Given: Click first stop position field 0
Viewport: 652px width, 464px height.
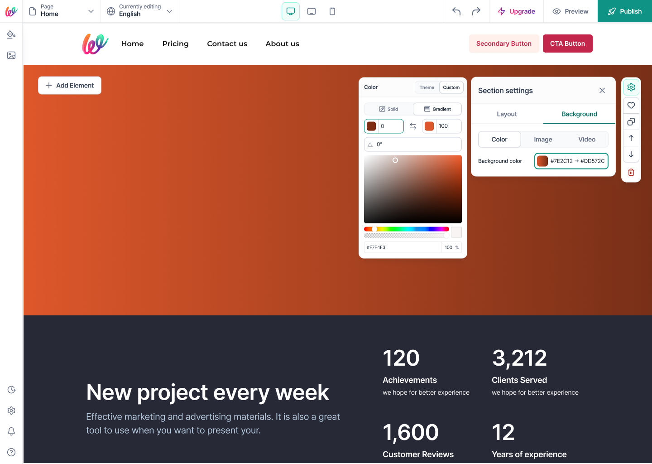Looking at the screenshot, I should 391,126.
